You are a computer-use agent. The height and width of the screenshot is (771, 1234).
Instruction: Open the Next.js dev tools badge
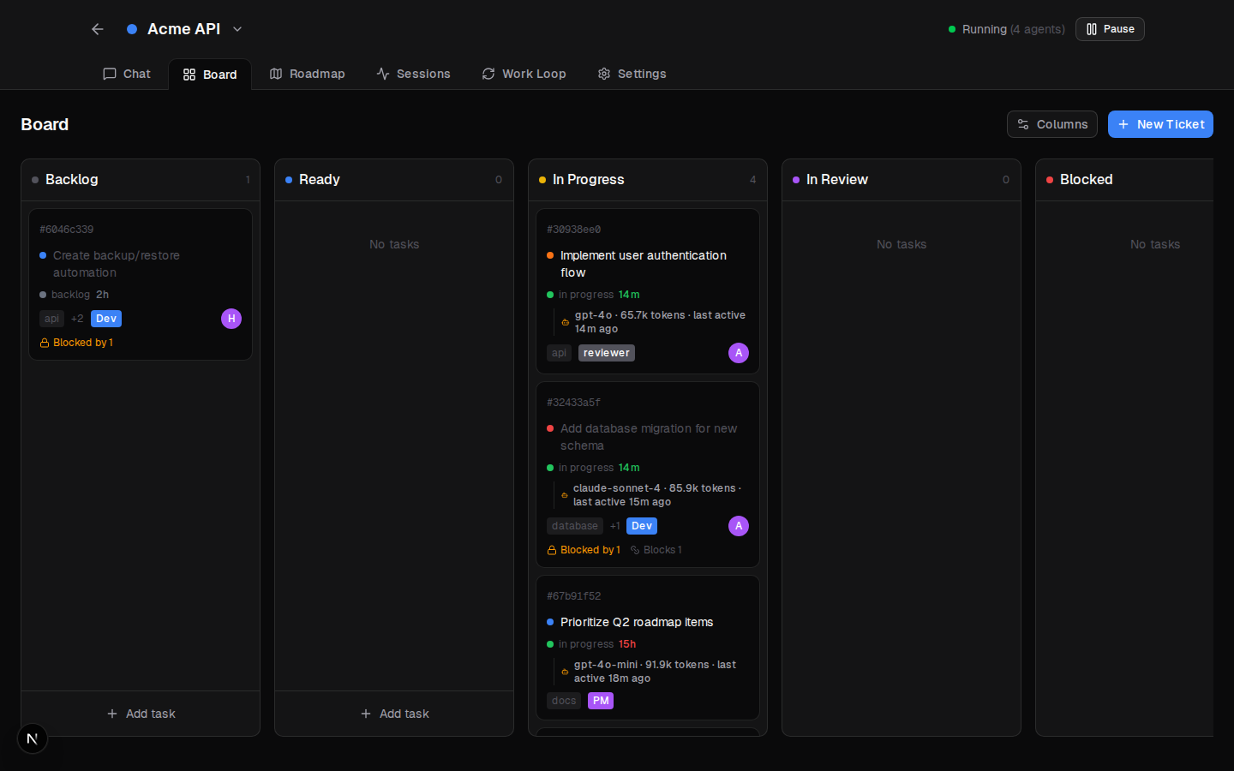pyautogui.click(x=33, y=738)
